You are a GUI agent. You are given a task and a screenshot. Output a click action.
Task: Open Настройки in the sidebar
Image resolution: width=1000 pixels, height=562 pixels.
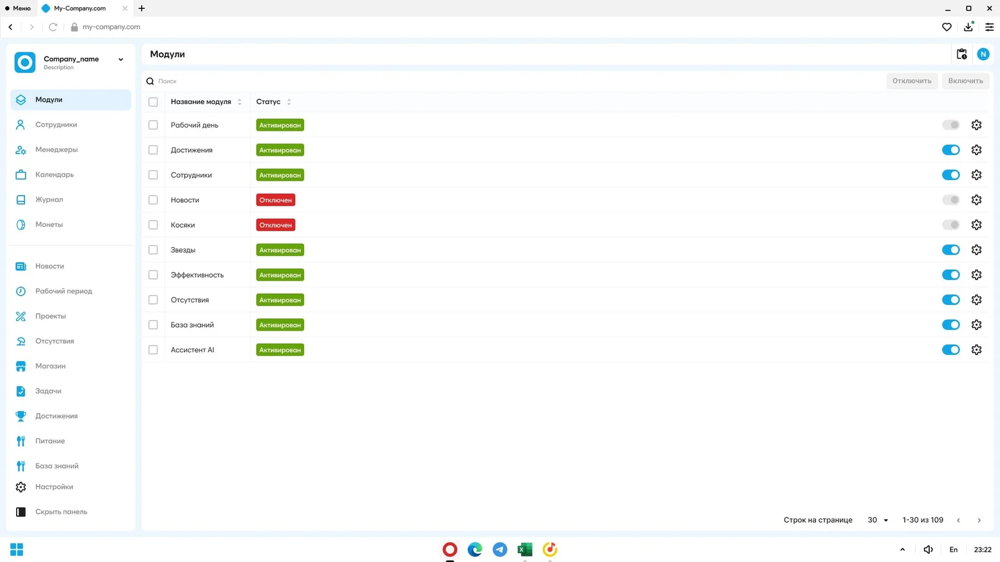coord(71,487)
